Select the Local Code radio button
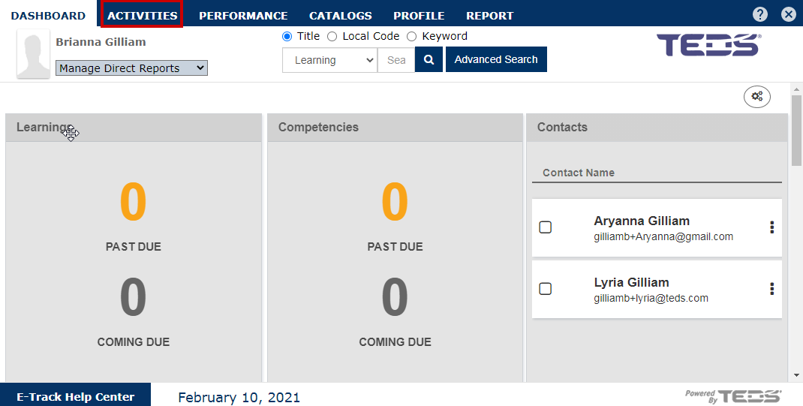 (x=332, y=36)
